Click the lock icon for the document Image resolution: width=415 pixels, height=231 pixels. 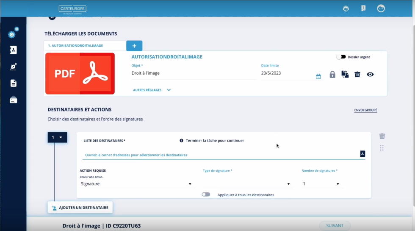(x=332, y=75)
